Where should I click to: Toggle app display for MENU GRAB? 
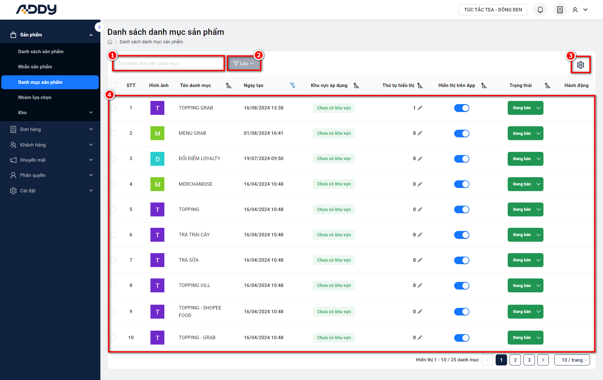coord(461,134)
